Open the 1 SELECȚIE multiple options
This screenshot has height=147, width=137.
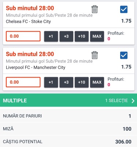coord(116,101)
